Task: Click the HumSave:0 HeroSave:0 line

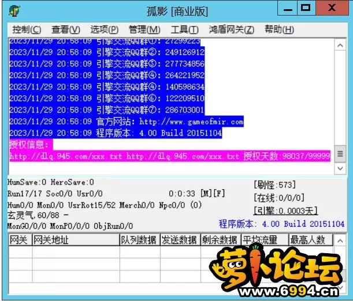Action: tap(51, 182)
